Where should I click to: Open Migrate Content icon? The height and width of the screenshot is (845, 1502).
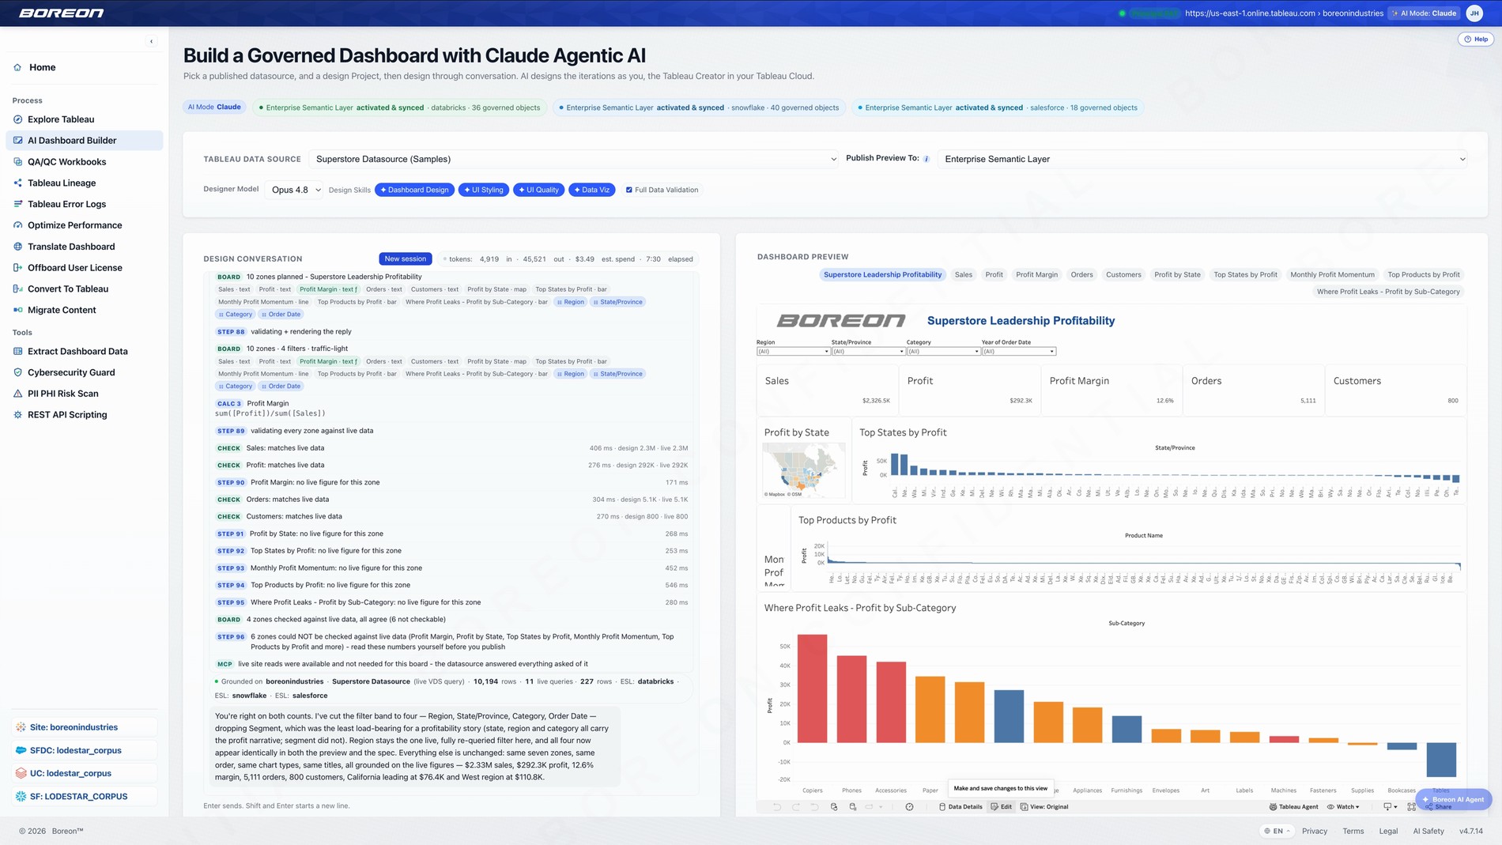[x=17, y=310]
